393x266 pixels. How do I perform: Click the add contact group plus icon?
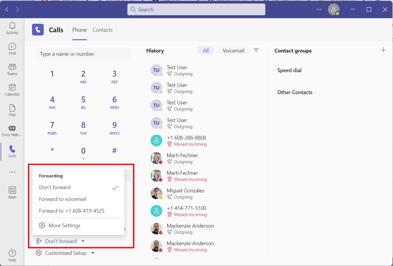pyautogui.click(x=383, y=50)
